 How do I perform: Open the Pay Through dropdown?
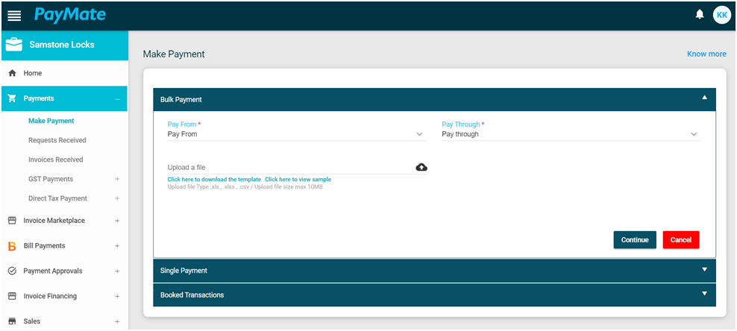click(x=571, y=134)
